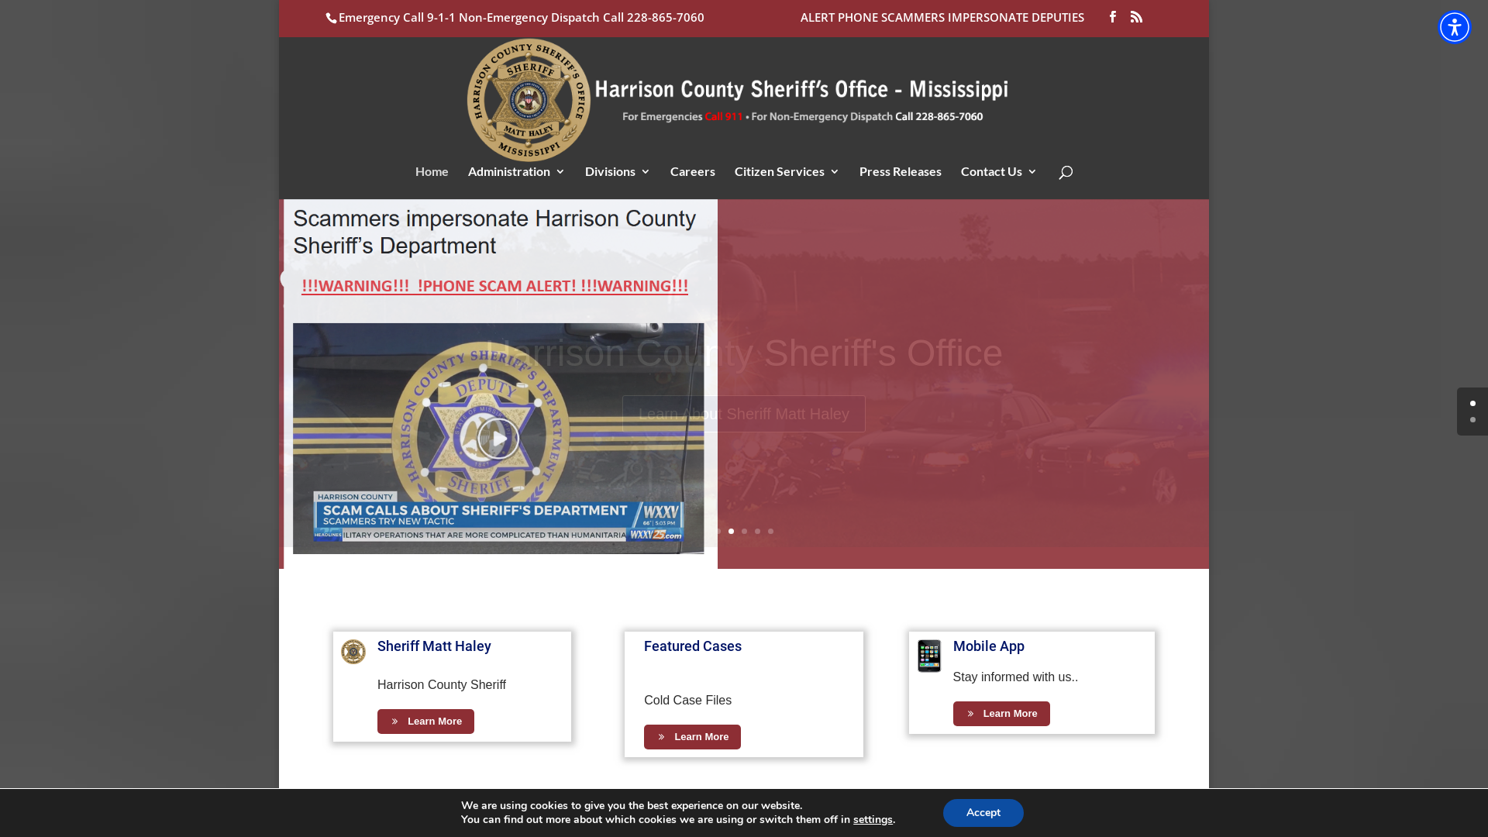Image resolution: width=1488 pixels, height=837 pixels.
Task: Expand the Citizen Services dropdown
Action: click(x=787, y=171)
